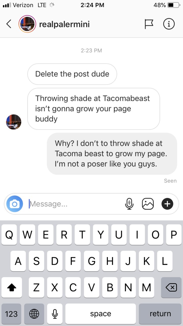
Task: Tap the return key
Action: click(x=160, y=314)
